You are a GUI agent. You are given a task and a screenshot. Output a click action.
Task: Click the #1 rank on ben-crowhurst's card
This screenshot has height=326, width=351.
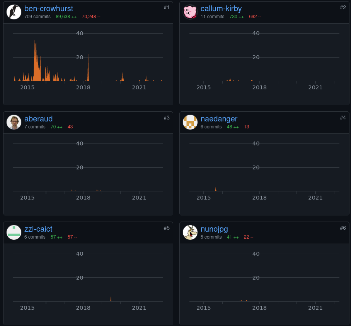166,7
